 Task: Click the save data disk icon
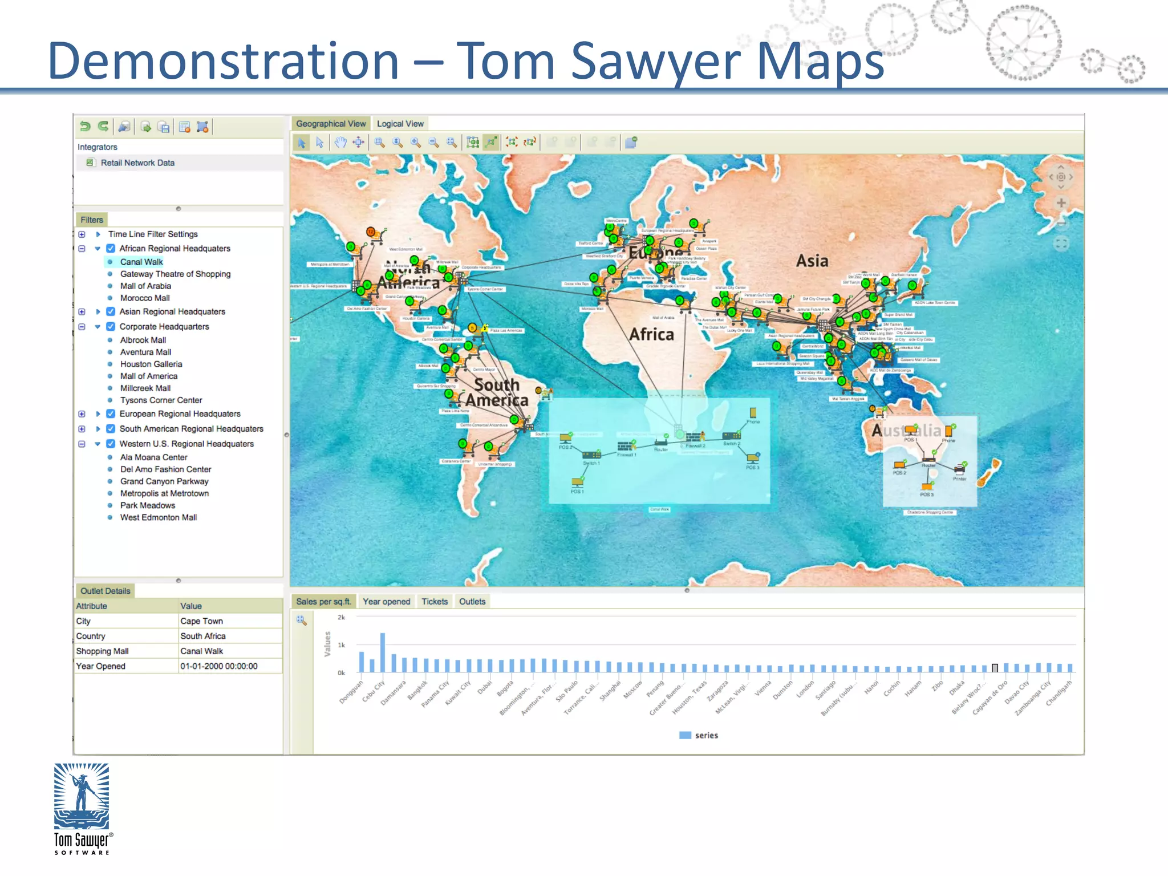(x=164, y=127)
